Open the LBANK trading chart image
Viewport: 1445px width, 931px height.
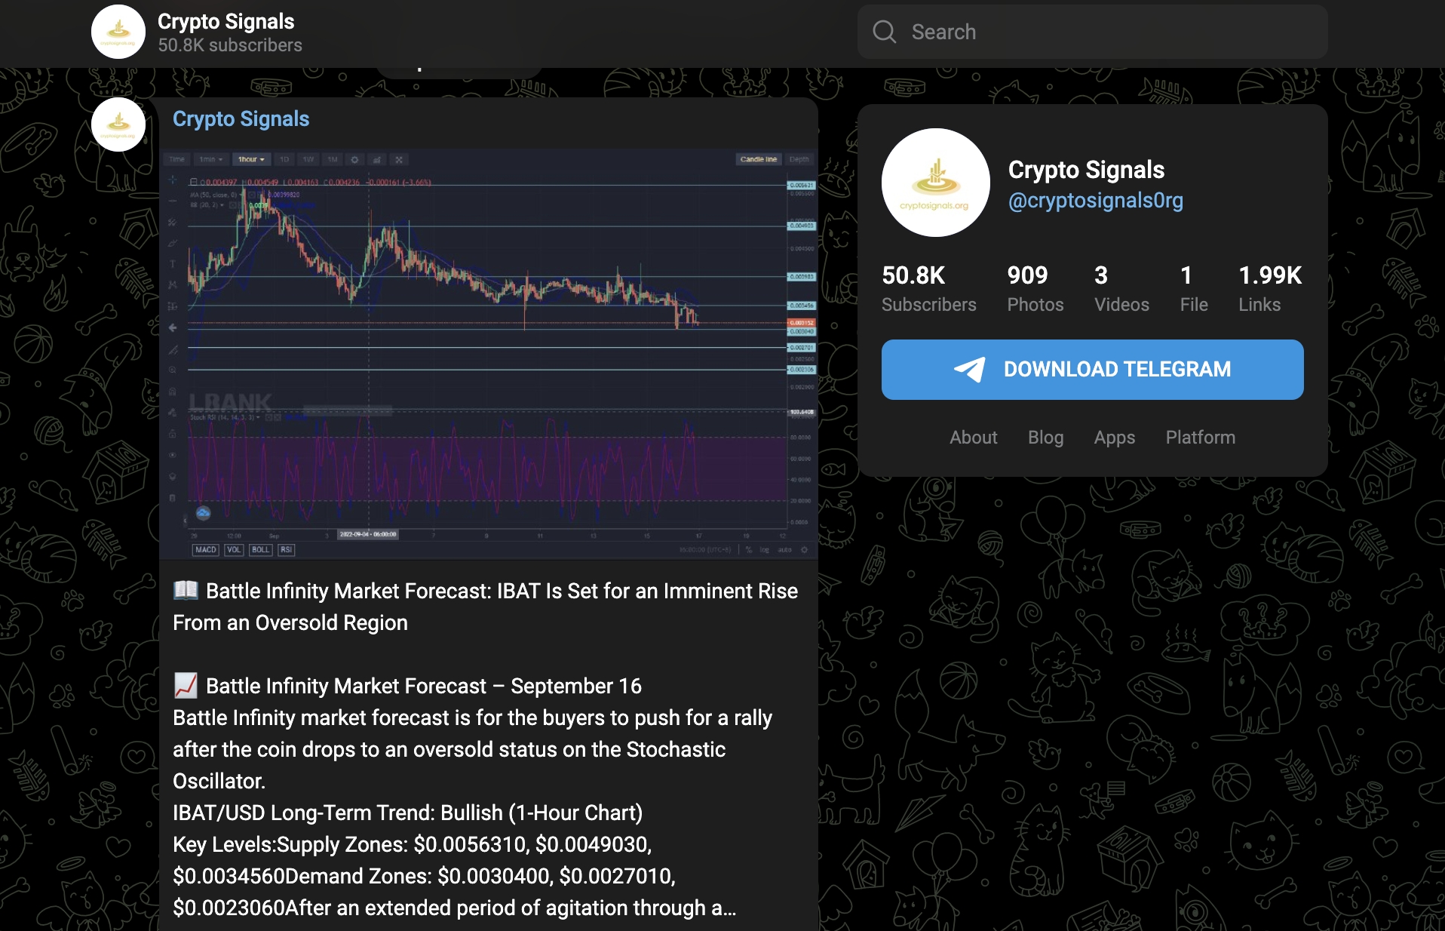pyautogui.click(x=489, y=354)
